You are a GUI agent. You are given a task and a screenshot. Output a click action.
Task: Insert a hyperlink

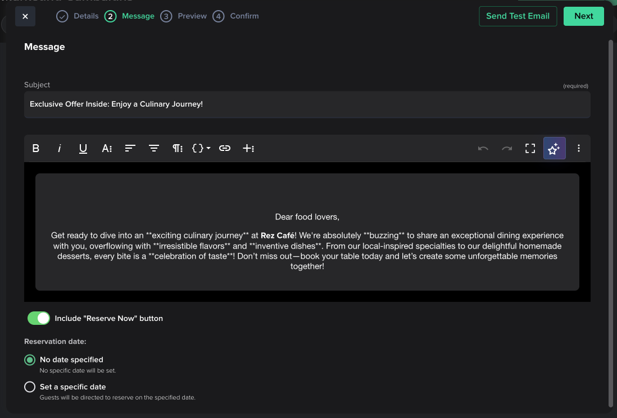225,149
